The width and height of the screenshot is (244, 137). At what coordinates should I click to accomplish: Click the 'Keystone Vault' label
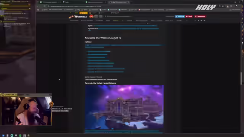[x=93, y=29]
